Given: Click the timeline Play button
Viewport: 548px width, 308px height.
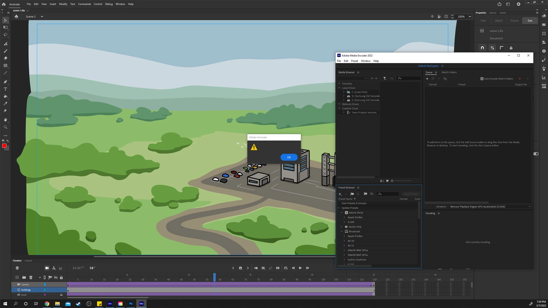Looking at the screenshot, I should click(x=300, y=268).
